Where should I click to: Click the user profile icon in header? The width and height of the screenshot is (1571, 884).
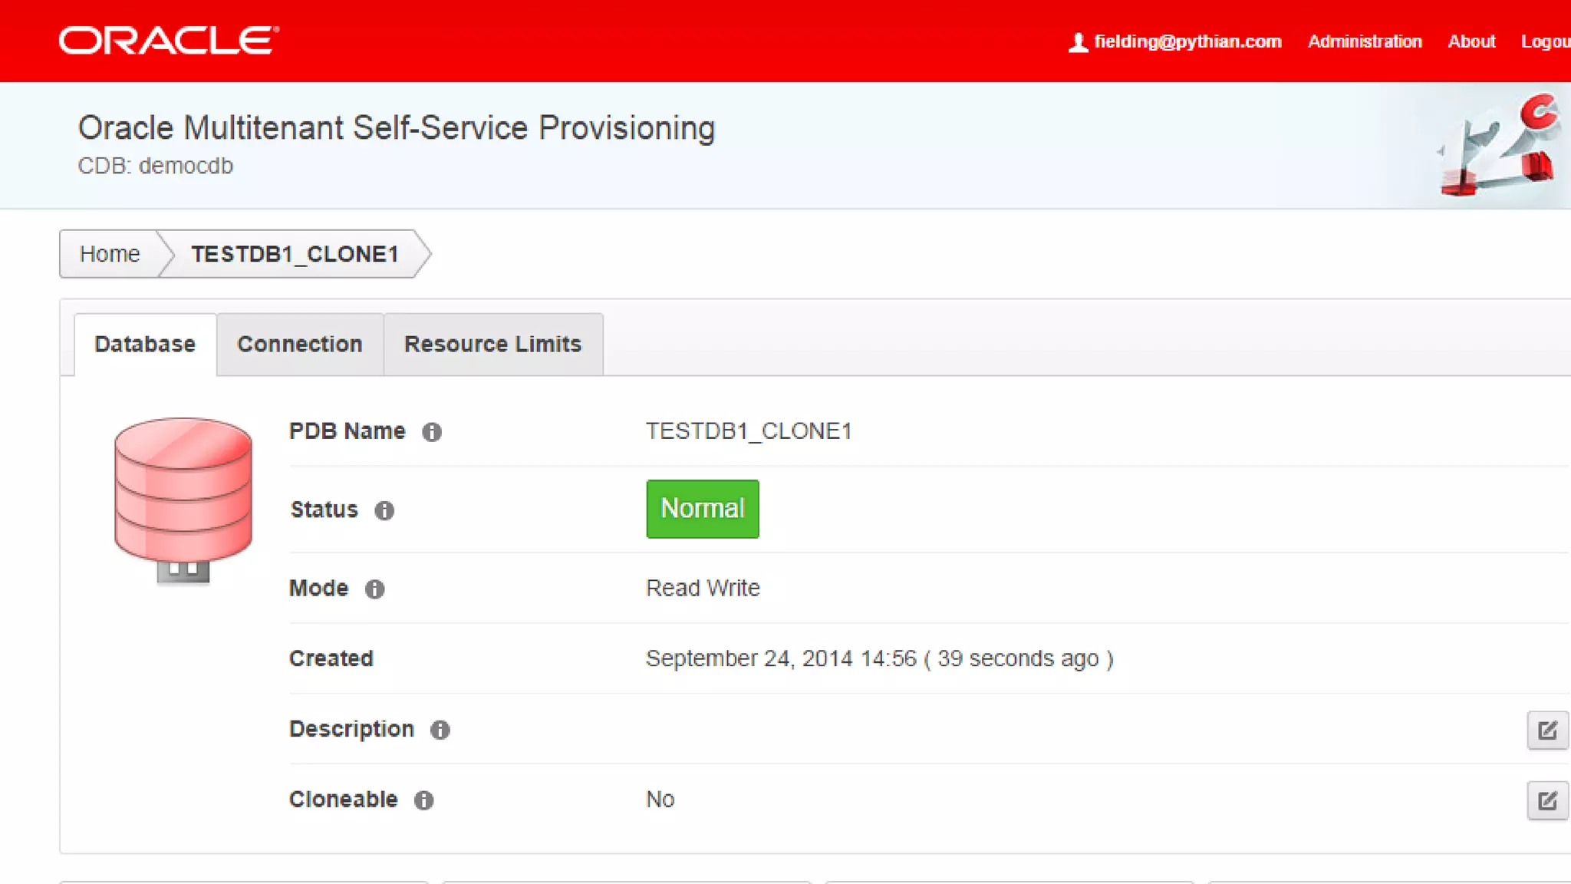point(1078,42)
